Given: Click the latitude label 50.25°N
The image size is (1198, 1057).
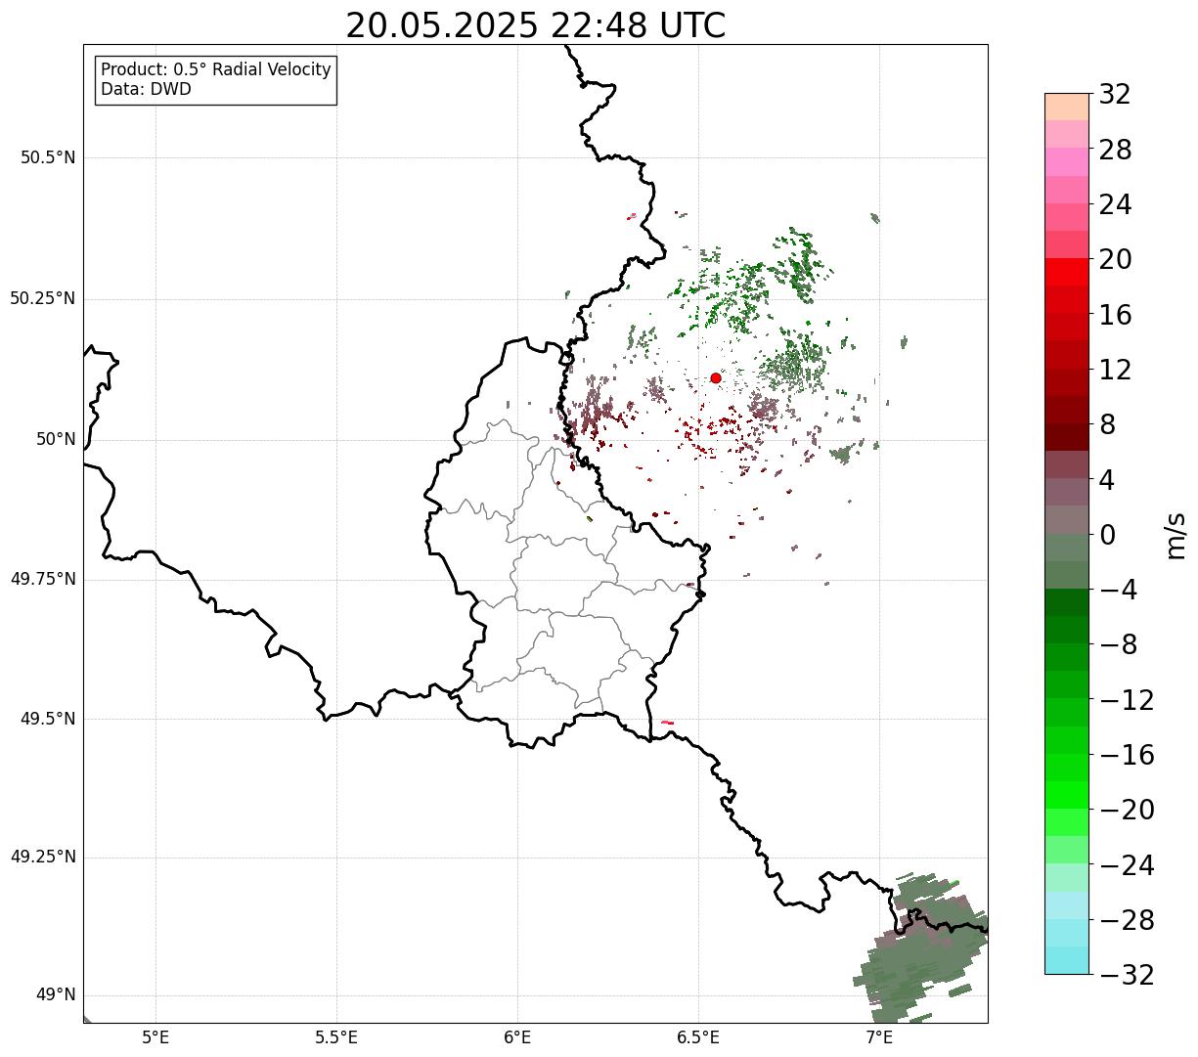Looking at the screenshot, I should [43, 298].
